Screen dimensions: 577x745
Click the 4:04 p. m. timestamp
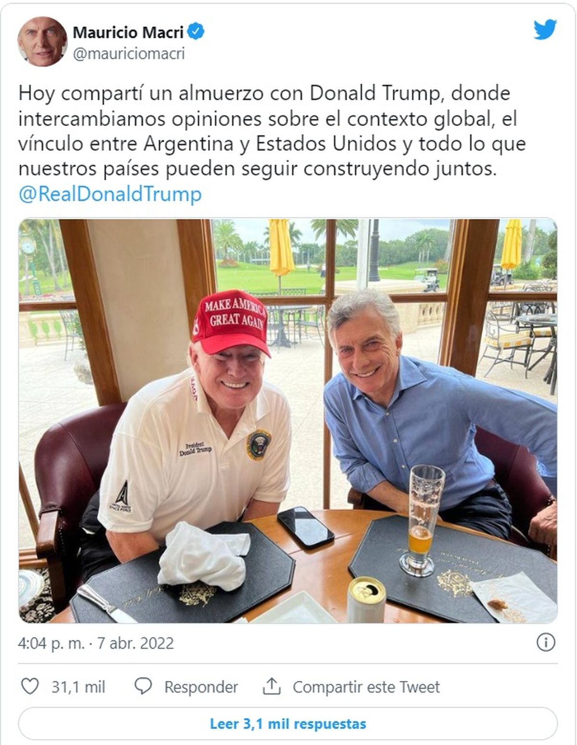pos(51,643)
